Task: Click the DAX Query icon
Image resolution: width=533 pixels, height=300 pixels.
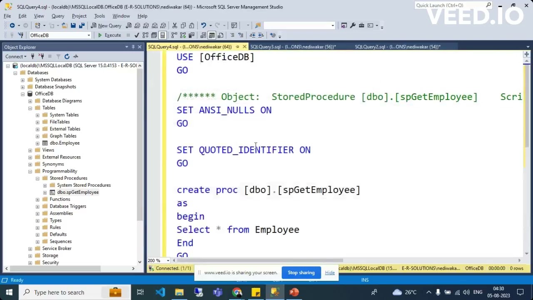Action: [x=163, y=25]
